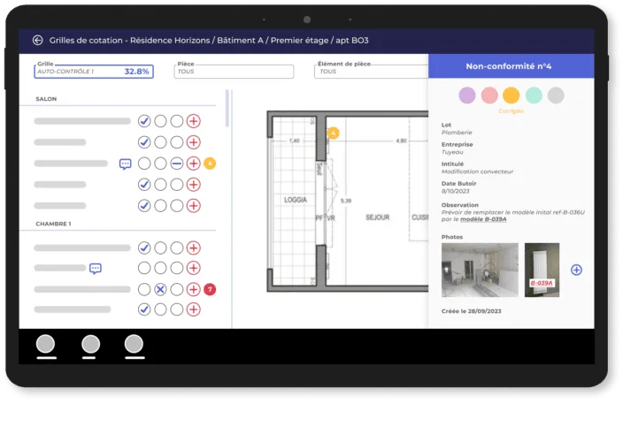623x442 pixels.
Task: Click red plus on fifth SALON row
Action: 194,205
